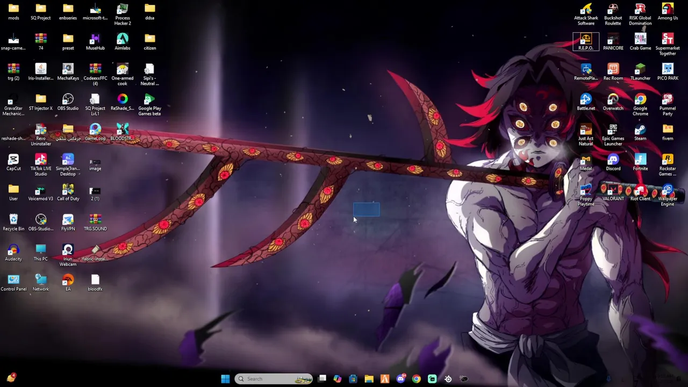
Task: Select the Supermarket Together icon
Action: click(668, 44)
